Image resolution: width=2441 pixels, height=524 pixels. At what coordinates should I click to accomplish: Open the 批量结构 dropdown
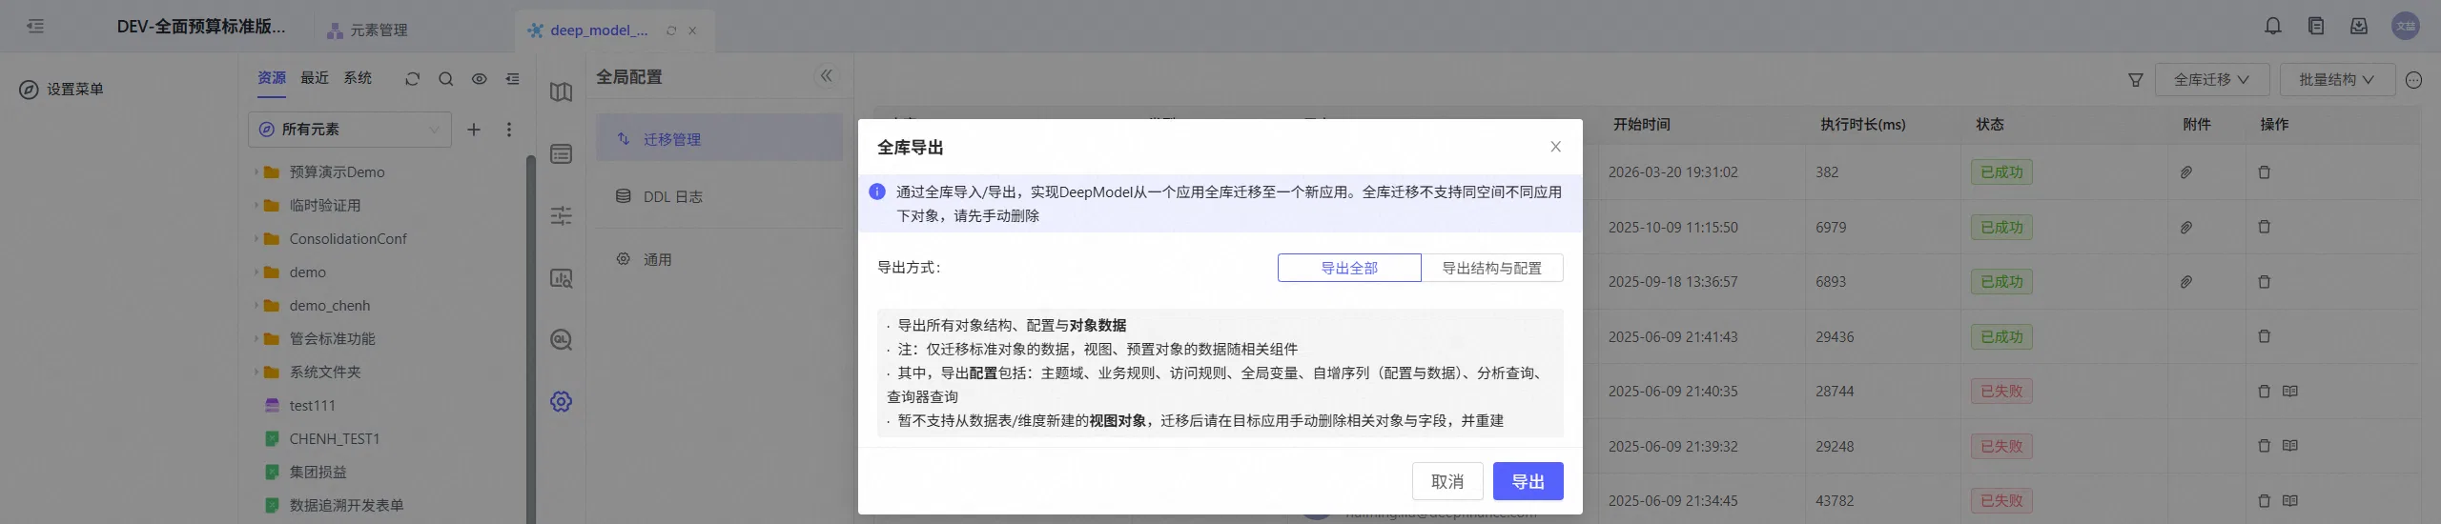[x=2337, y=80]
